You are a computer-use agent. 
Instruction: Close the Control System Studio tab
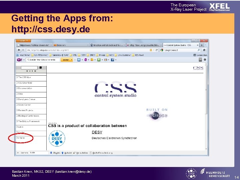[198, 45]
